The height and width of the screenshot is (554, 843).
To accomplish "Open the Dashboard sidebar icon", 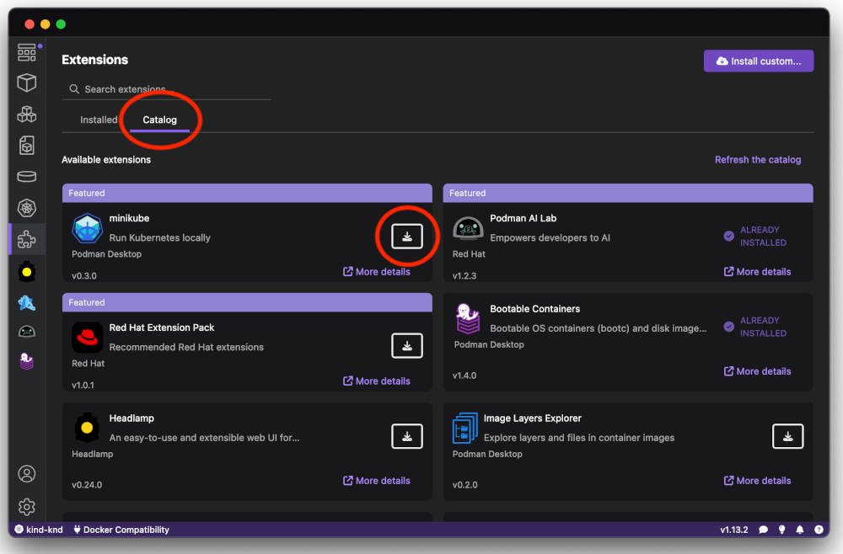I will pos(27,52).
